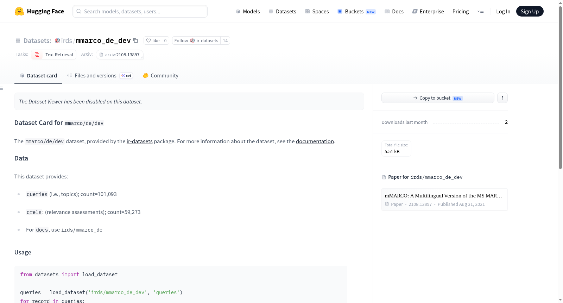The height and width of the screenshot is (303, 563).
Task: Follow the irds/mmarco_de link
Action: 82,230
